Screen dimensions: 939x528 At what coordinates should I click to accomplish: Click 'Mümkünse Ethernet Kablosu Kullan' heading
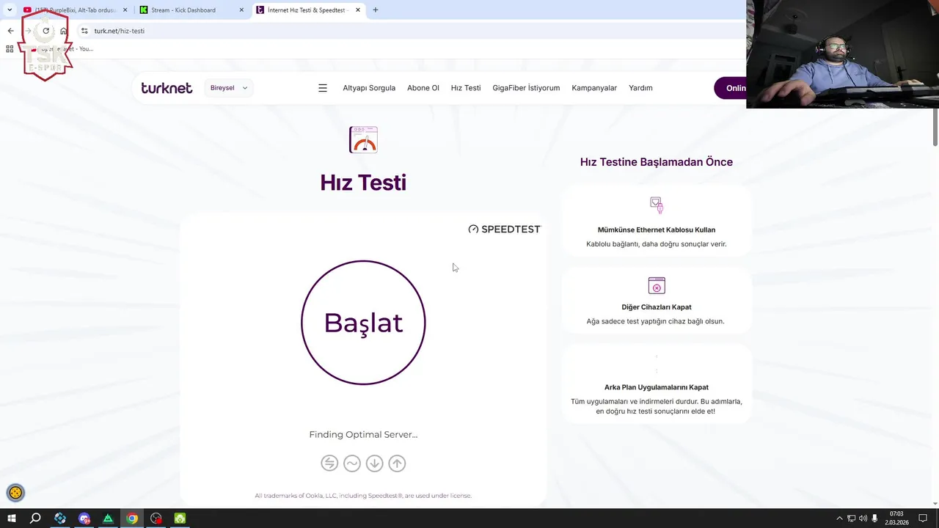click(x=657, y=230)
